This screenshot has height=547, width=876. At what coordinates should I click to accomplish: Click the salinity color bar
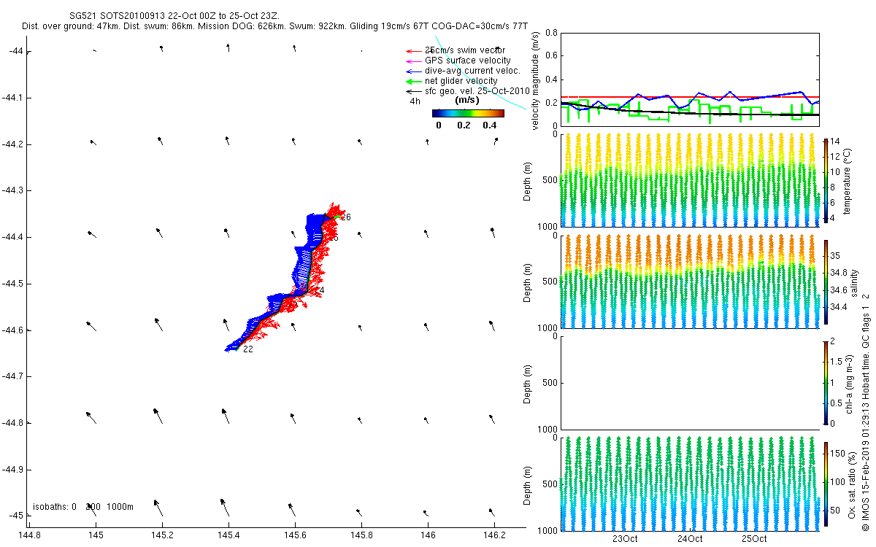tap(826, 282)
